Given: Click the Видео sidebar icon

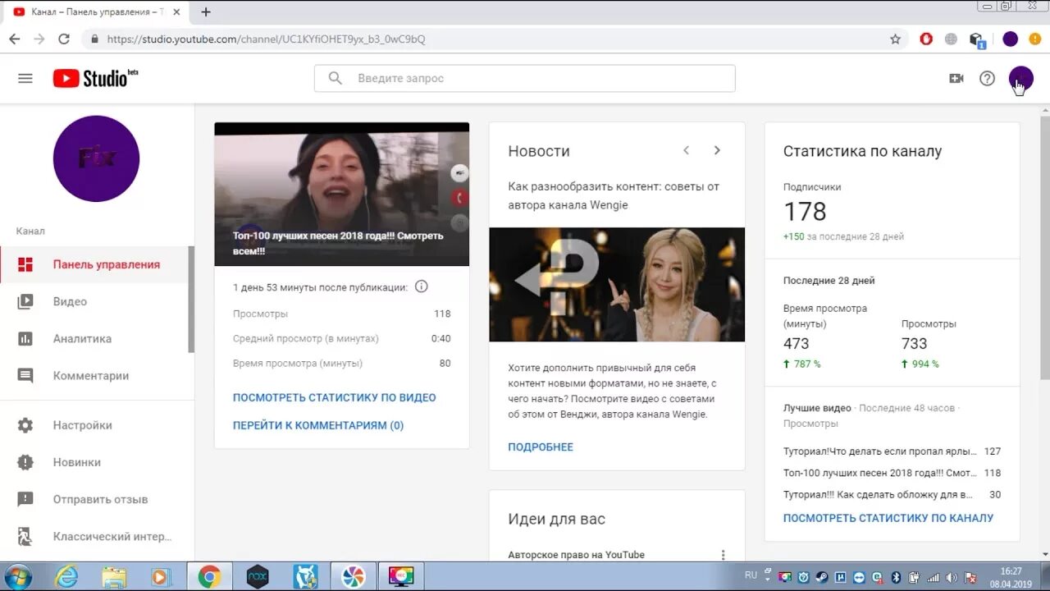Looking at the screenshot, I should point(25,301).
